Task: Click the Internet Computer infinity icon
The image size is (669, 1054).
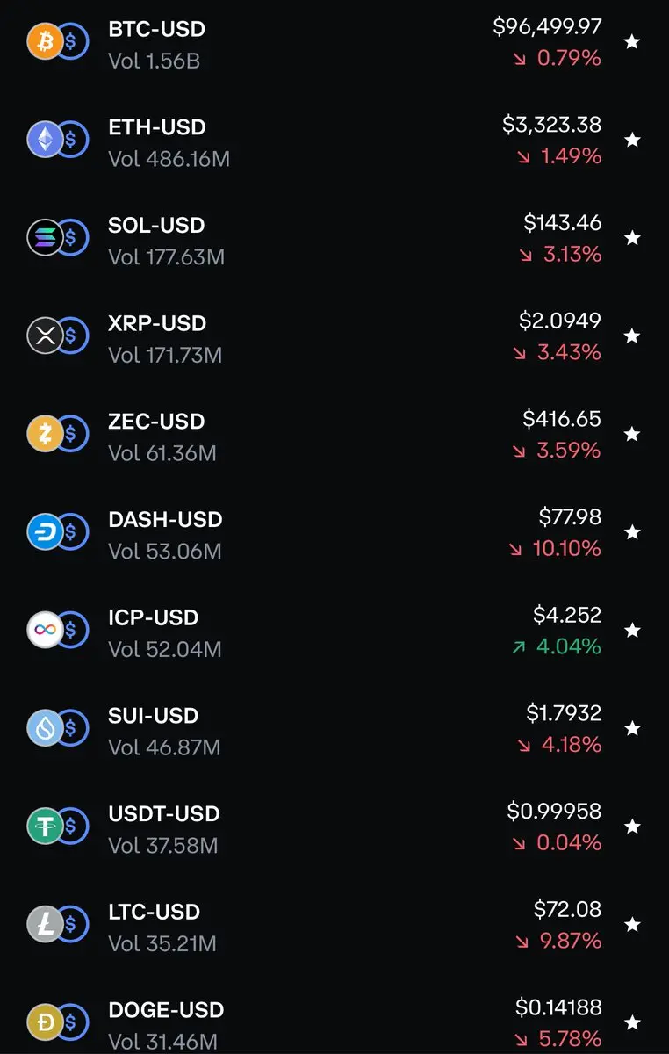Action: tap(45, 630)
